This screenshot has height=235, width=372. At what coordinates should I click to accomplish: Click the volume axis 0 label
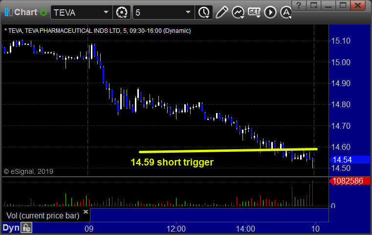pyautogui.click(x=333, y=206)
